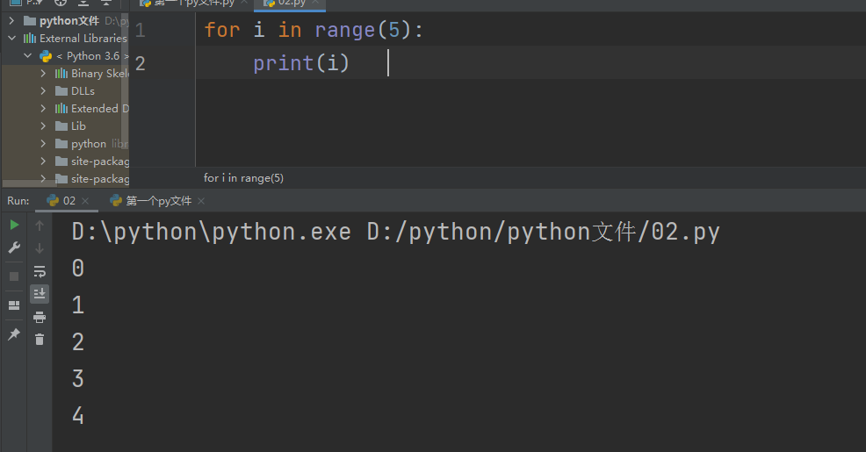The height and width of the screenshot is (452, 866).
Task: Toggle soft-wrap in the console
Action: 40,271
